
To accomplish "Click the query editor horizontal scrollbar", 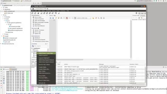I will (69, 60).
